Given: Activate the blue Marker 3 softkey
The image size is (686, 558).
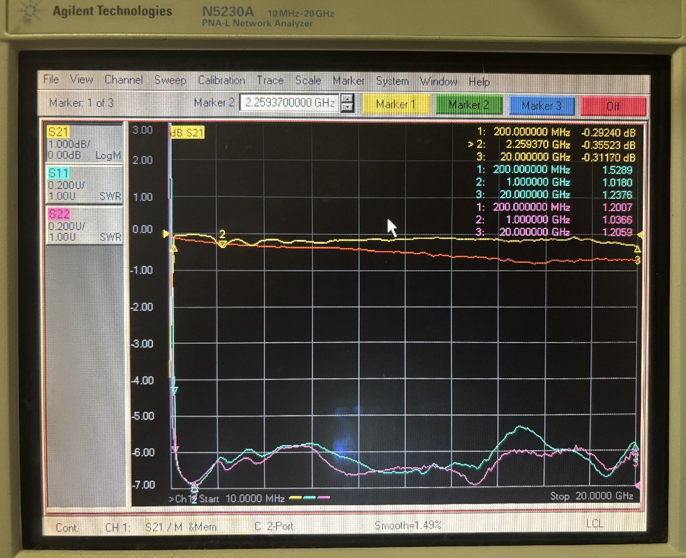Looking at the screenshot, I should coord(542,105).
